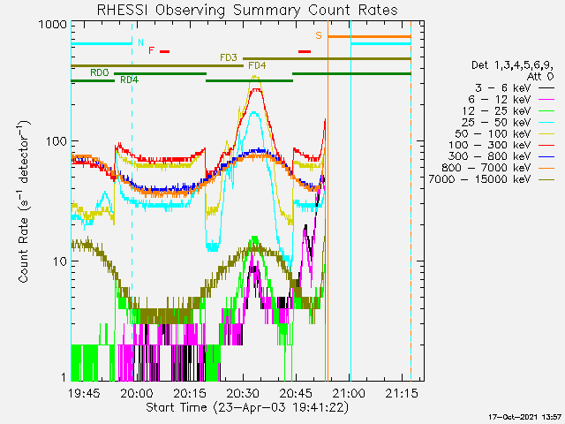The image size is (565, 424).
Task: Click the FD4 front decimation label
Action: pos(257,65)
